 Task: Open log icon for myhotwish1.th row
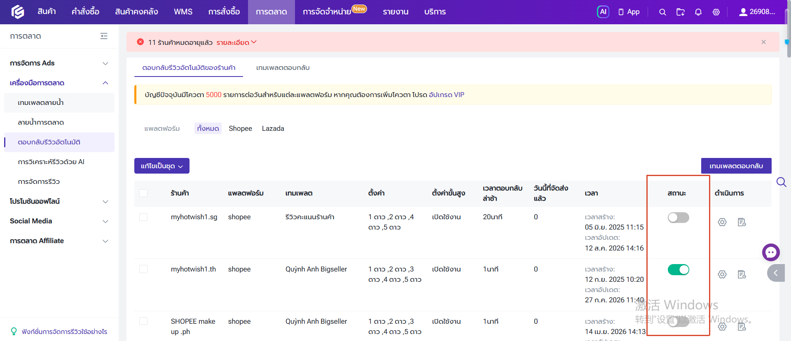742,274
